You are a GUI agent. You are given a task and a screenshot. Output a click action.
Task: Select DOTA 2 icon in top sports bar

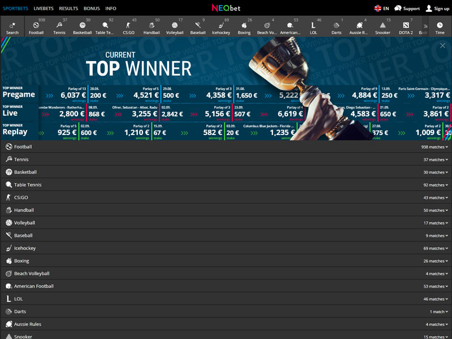406,25
